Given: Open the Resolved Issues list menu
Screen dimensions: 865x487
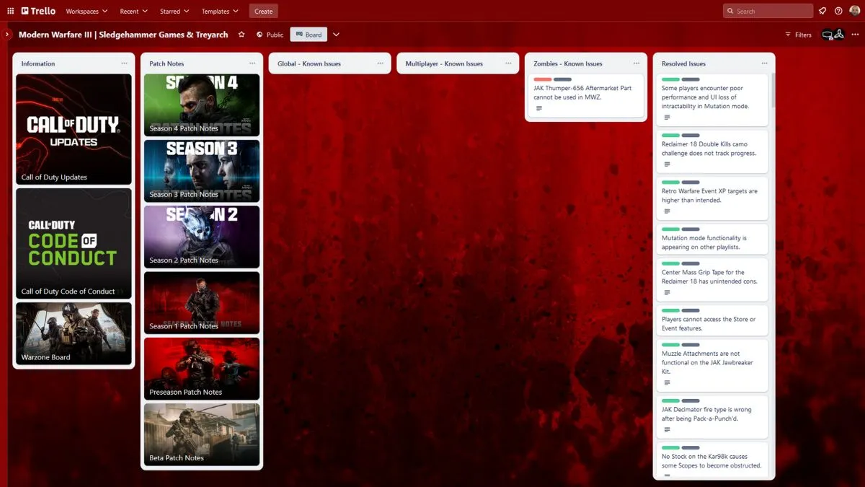Looking at the screenshot, I should (766, 63).
